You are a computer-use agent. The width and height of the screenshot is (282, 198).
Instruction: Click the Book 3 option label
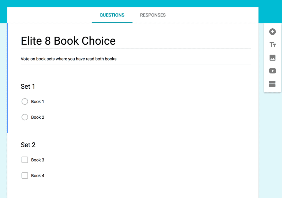[37, 160]
